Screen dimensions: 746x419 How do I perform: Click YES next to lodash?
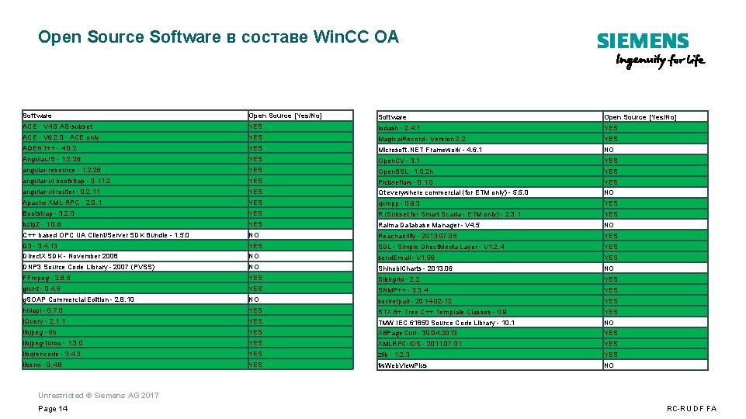pyautogui.click(x=656, y=128)
